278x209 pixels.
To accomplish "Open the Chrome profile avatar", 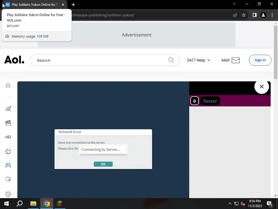I will [x=263, y=15].
